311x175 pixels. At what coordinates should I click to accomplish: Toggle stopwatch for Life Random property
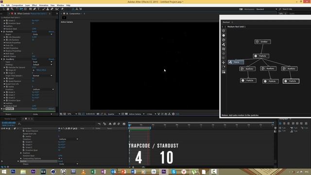coord(7,40)
